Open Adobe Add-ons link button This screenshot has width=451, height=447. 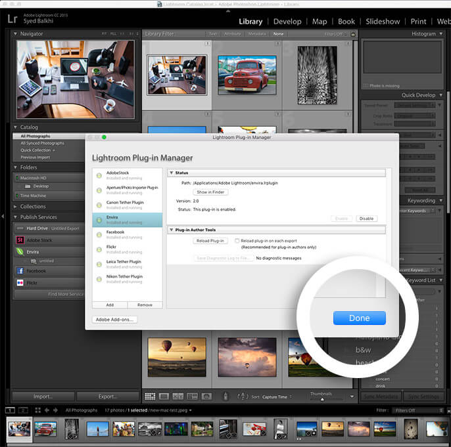[x=114, y=320]
